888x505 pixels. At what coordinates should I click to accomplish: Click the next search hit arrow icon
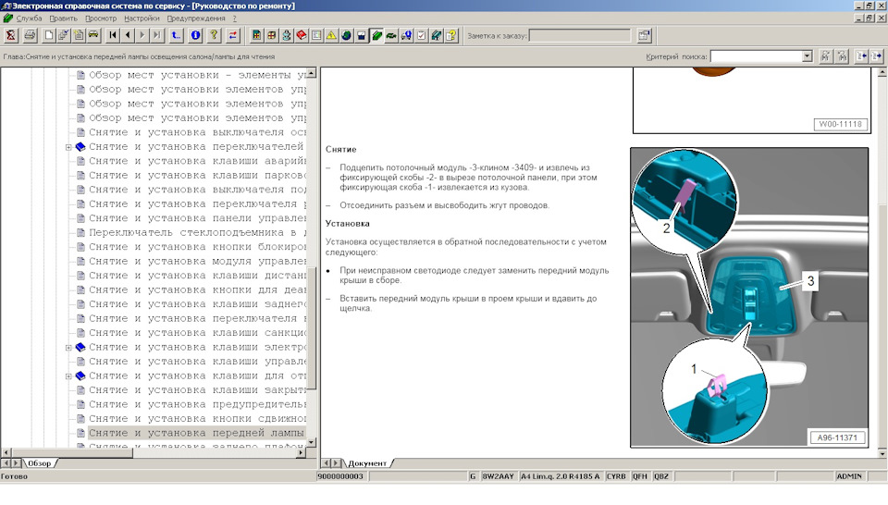[x=877, y=56]
